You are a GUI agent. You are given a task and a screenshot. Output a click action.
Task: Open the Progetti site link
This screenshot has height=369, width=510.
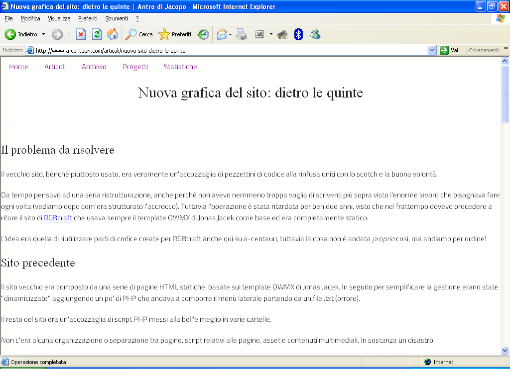click(x=135, y=67)
